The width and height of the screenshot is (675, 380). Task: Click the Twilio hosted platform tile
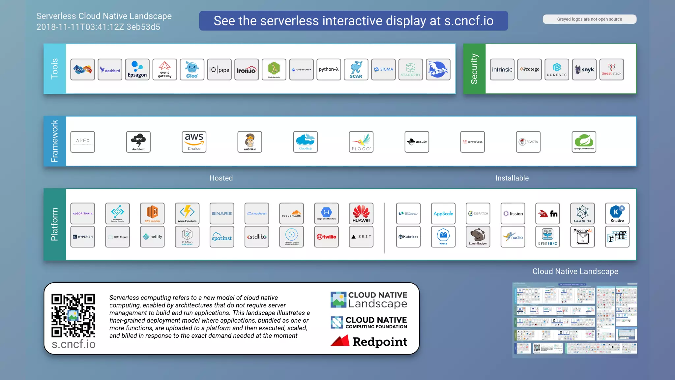(x=326, y=237)
